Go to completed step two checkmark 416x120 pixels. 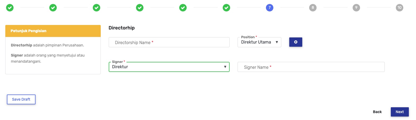coord(53,8)
